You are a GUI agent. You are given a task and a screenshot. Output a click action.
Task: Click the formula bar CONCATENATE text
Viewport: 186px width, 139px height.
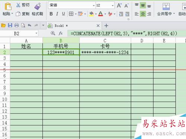pos(124,34)
